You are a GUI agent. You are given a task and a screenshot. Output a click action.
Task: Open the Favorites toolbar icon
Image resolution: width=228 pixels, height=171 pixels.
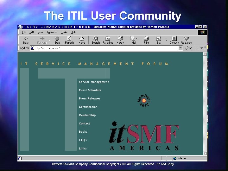pos(108,40)
